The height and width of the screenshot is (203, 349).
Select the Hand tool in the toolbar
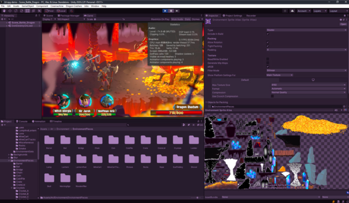click(x=4, y=11)
